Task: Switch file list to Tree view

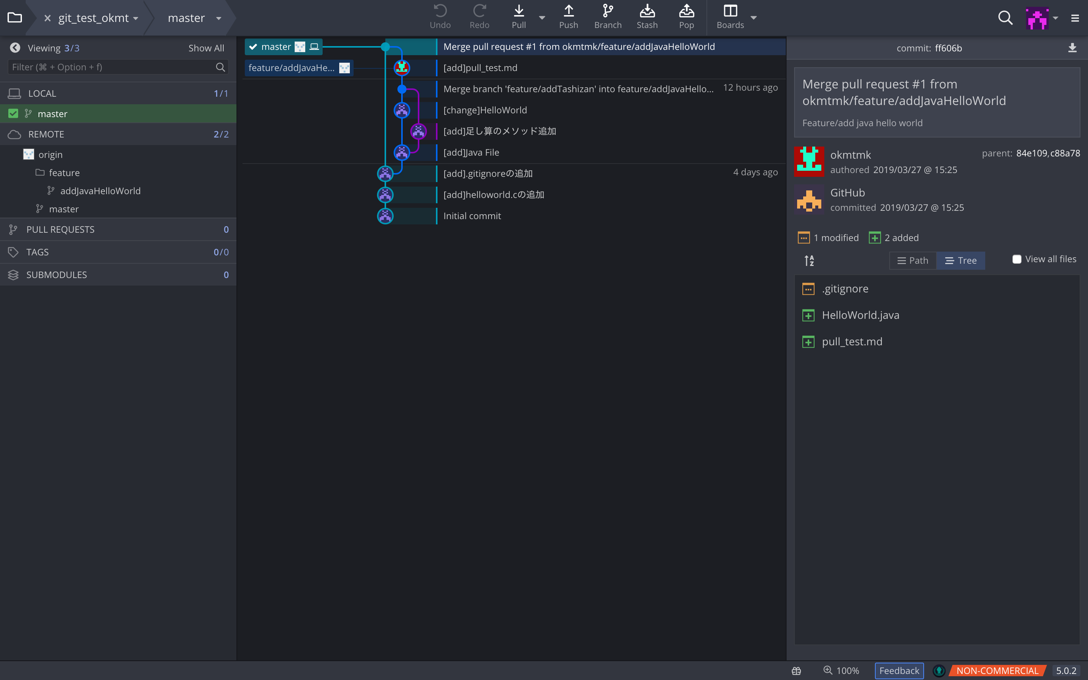Action: click(x=961, y=260)
